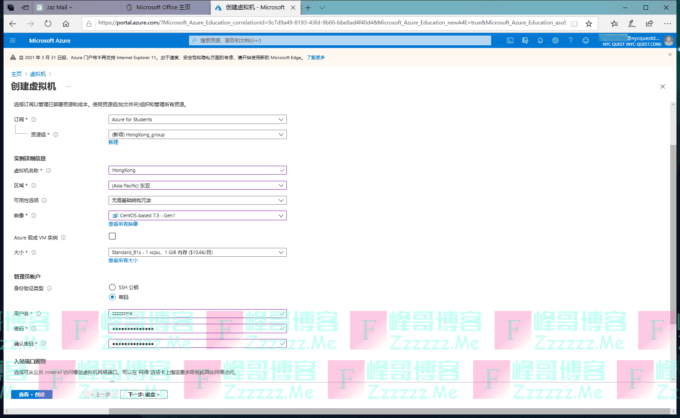Refresh the page with reload icon
680x418 pixels.
[48, 24]
